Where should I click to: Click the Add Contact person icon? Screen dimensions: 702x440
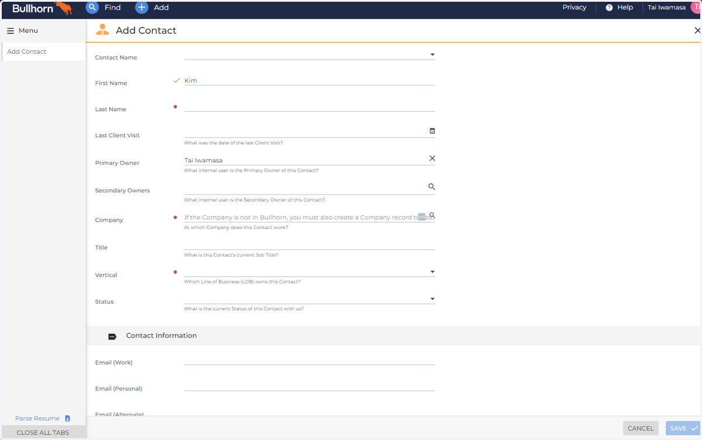[x=102, y=30]
